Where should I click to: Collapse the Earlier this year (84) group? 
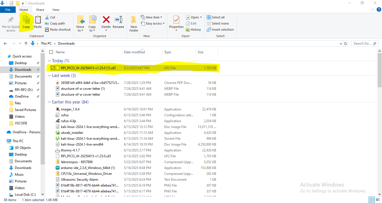tap(49, 102)
